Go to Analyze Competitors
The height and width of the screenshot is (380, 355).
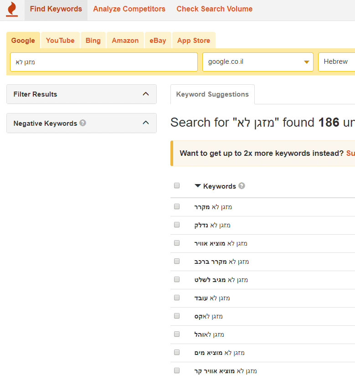(129, 9)
